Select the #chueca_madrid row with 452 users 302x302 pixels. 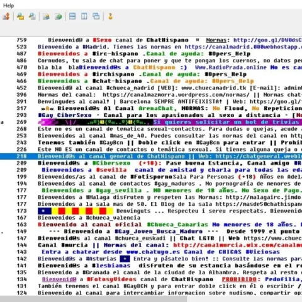pyautogui.click(x=151, y=88)
